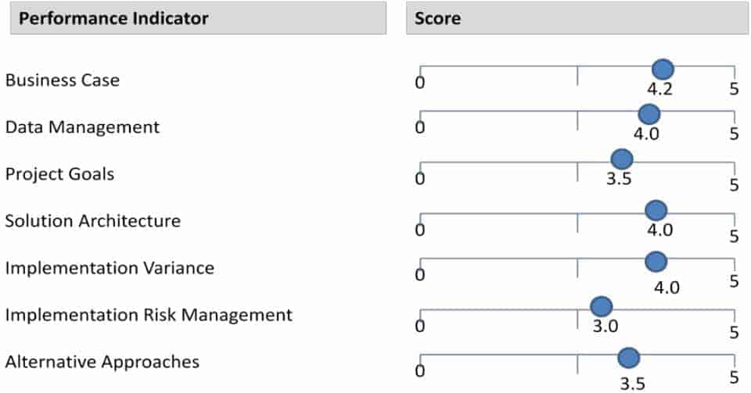Select the Implementation Variance slider dot
This screenshot has width=751, height=393.
[x=656, y=262]
